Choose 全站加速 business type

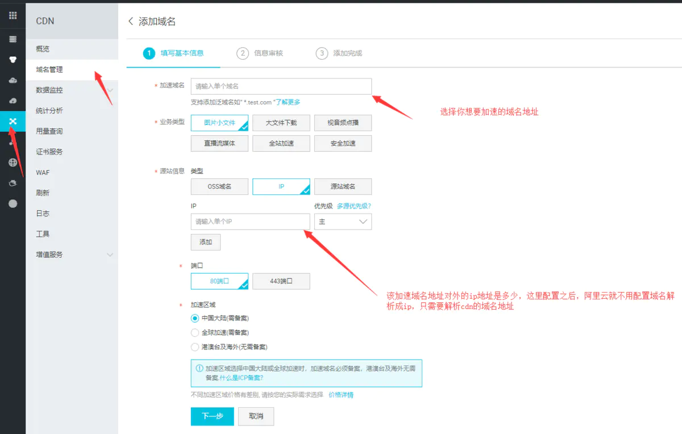pos(281,143)
